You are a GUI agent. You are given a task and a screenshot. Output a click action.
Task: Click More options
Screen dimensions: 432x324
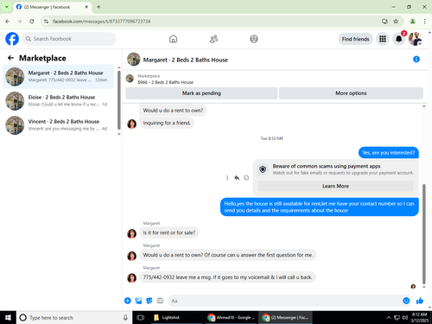351,93
